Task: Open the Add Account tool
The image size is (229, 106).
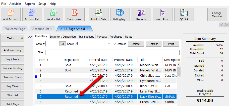Action: click(x=11, y=15)
